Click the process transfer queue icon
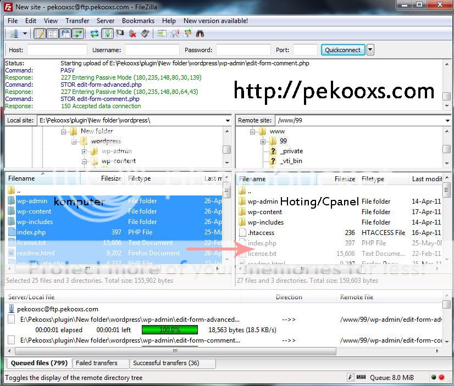This screenshot has height=386, width=454. [x=108, y=33]
